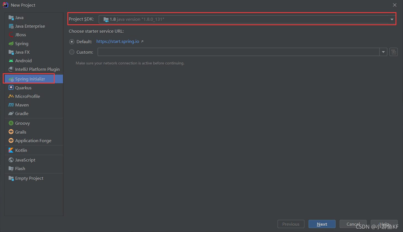Choose Gradle project type
The image size is (403, 232).
34,113
